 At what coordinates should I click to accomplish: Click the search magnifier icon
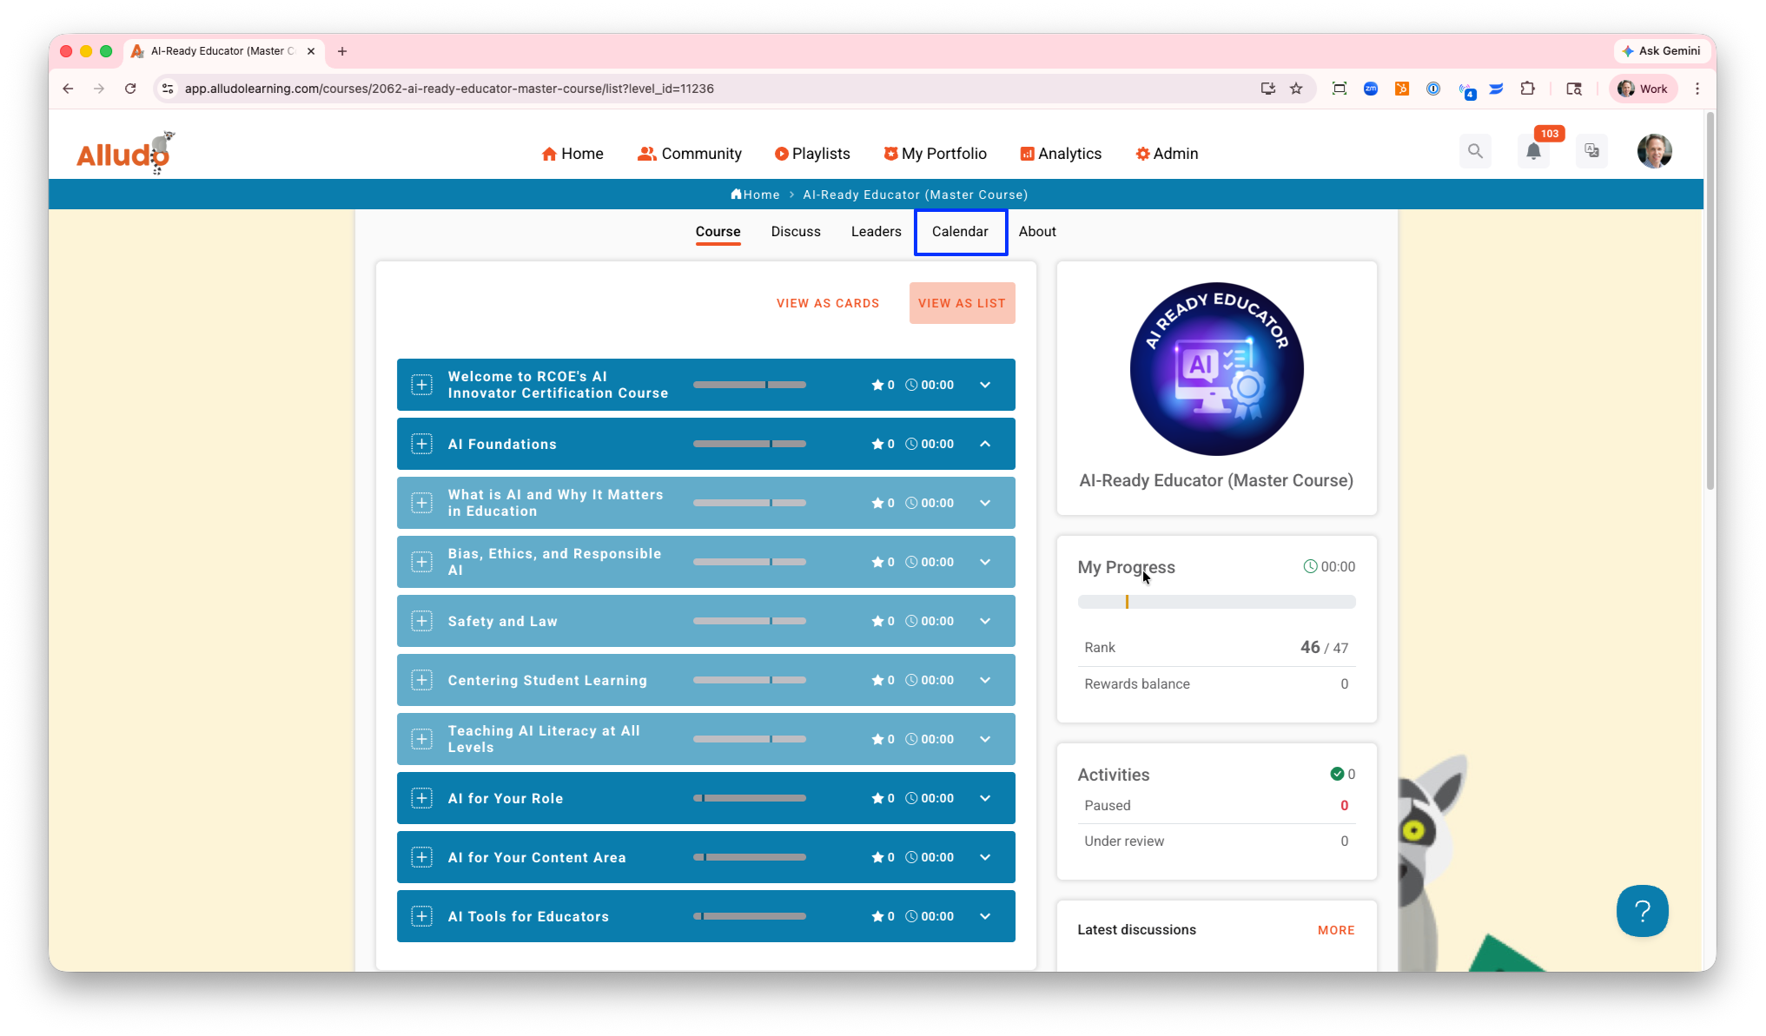click(1475, 151)
